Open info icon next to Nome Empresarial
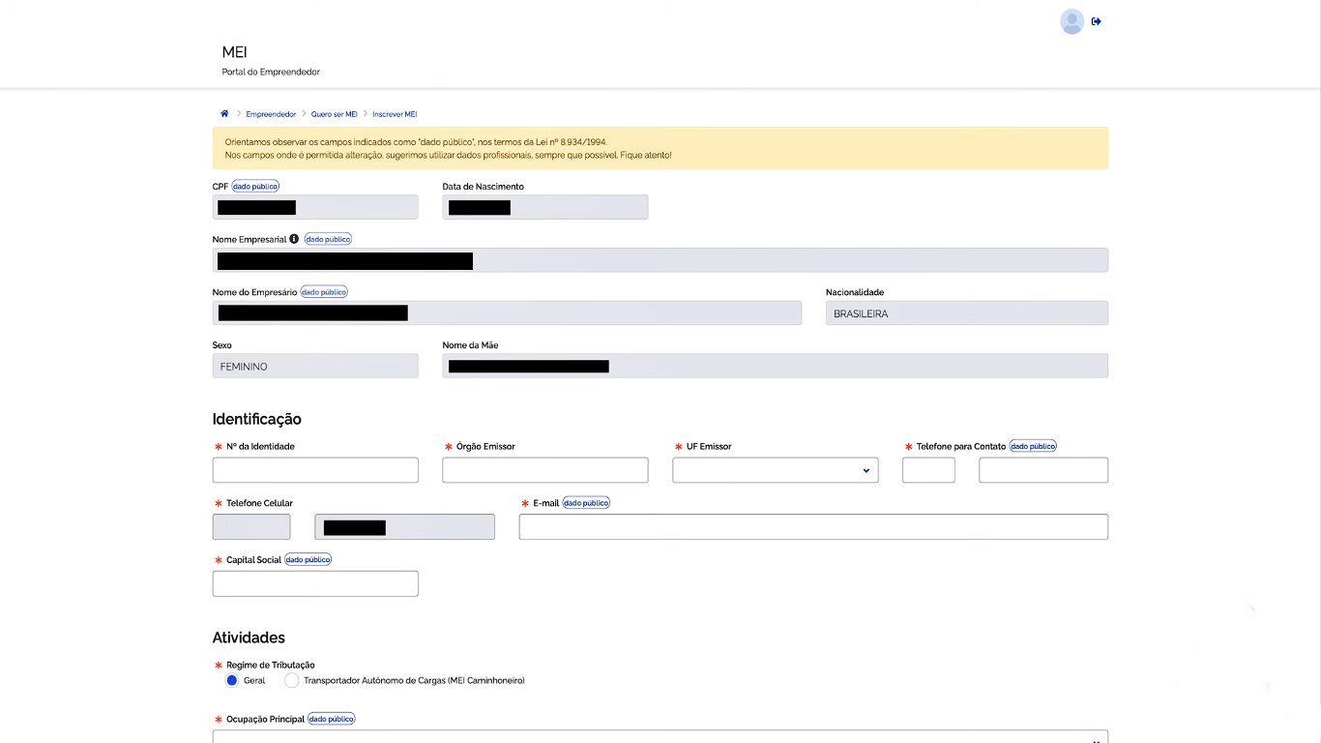The height and width of the screenshot is (743, 1321). (294, 239)
